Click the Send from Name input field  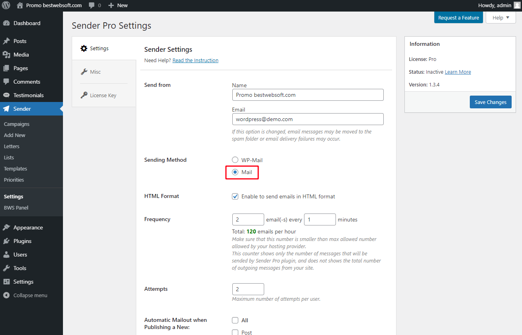click(x=308, y=95)
